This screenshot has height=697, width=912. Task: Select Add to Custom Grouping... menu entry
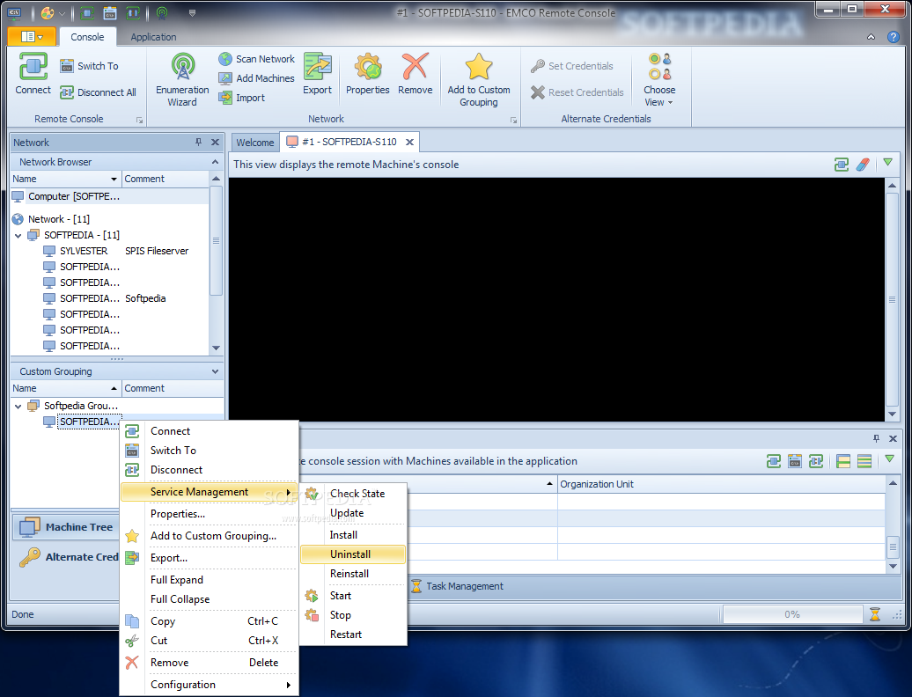[209, 535]
